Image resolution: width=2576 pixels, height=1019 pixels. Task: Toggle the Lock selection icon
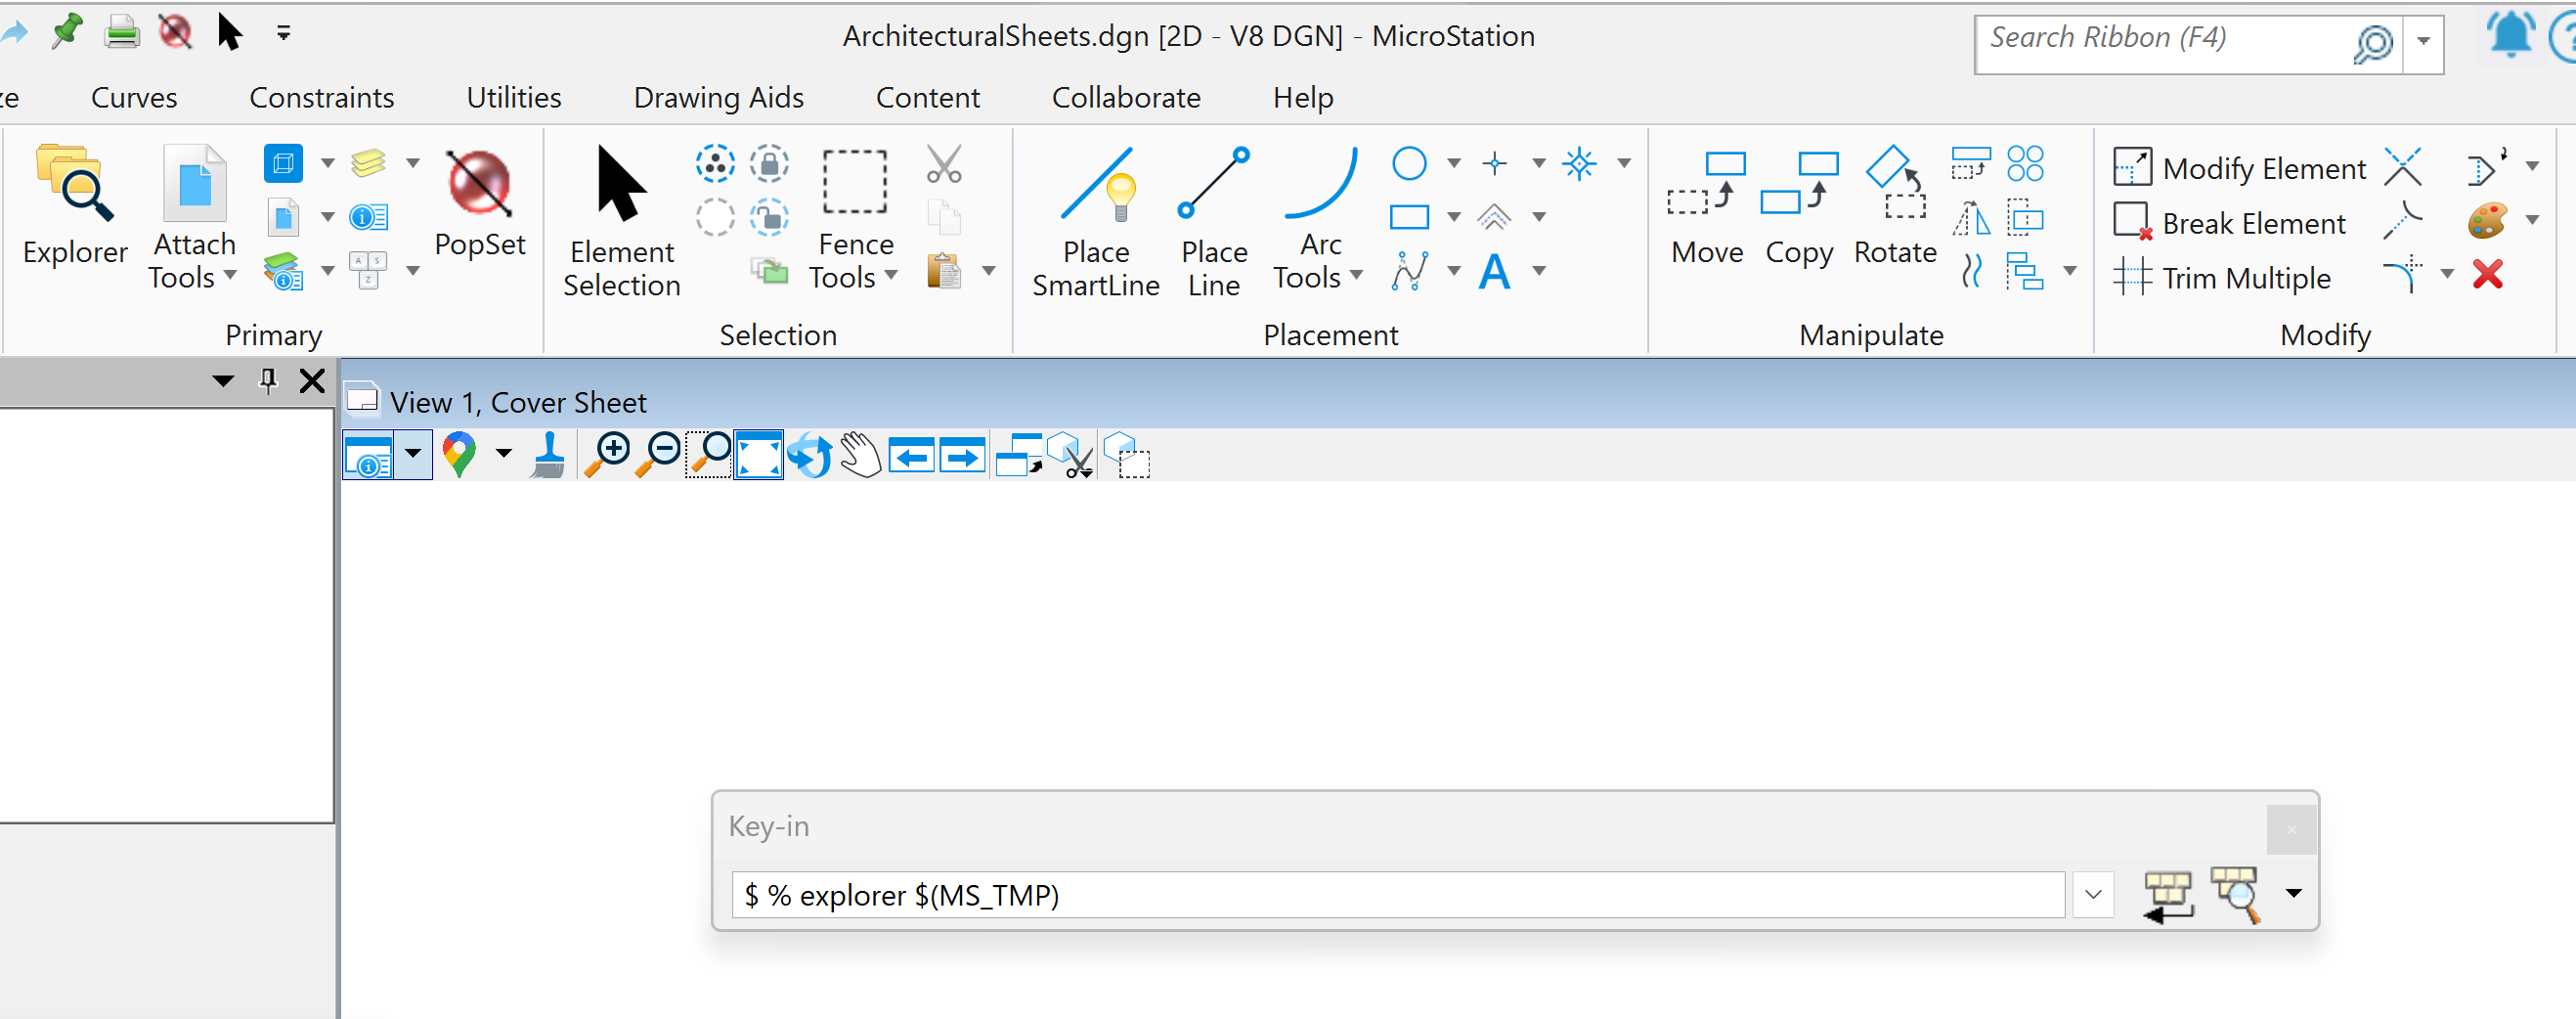tap(769, 163)
